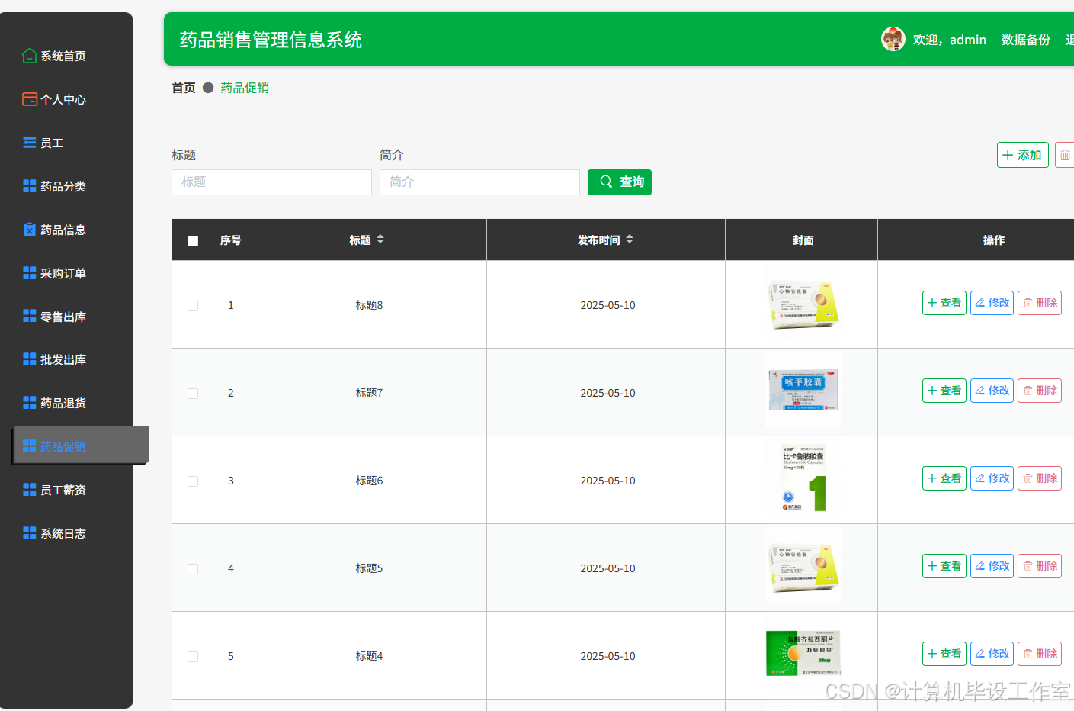Viewport: 1074px width, 711px height.
Task: Click 数据备份 link in header
Action: click(x=1025, y=40)
